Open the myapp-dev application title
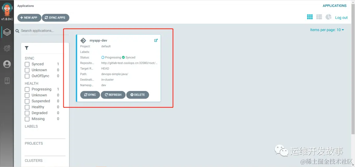Screen dimensions: 355x167 point(99,40)
